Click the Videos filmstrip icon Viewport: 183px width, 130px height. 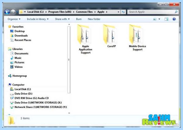(x=12, y=67)
